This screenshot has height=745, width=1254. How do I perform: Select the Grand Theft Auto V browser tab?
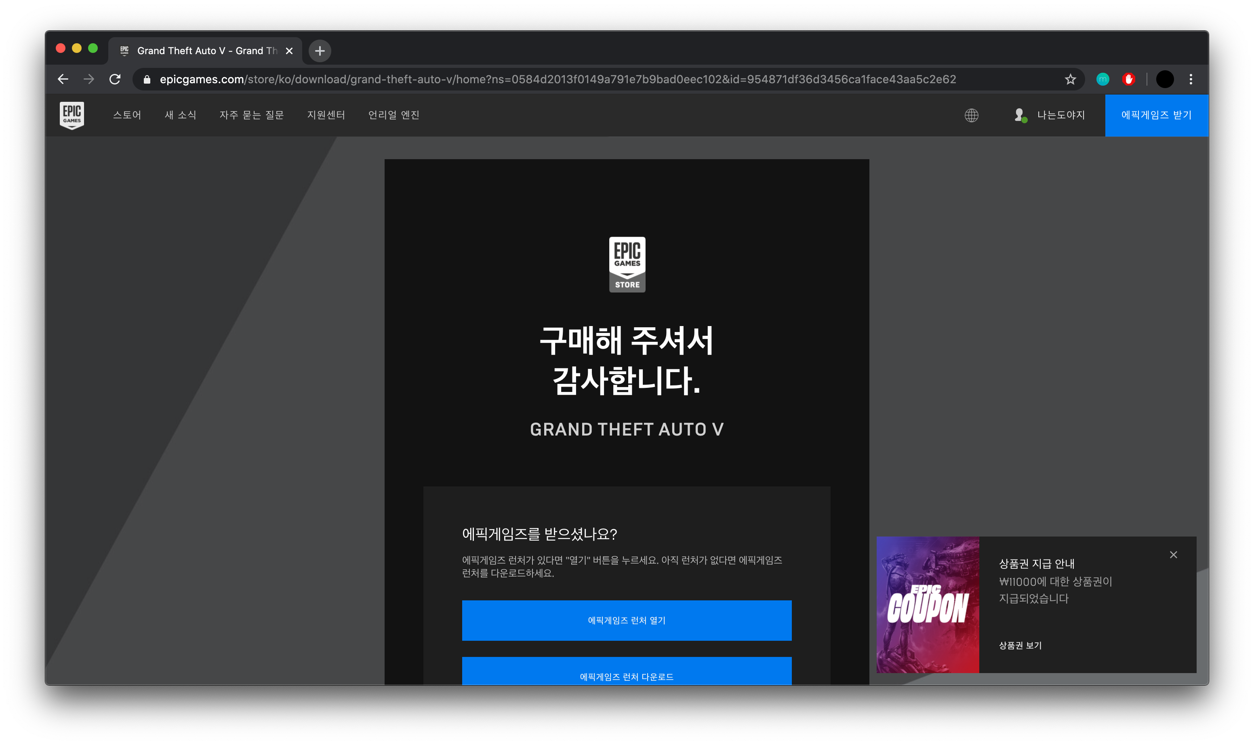click(205, 51)
